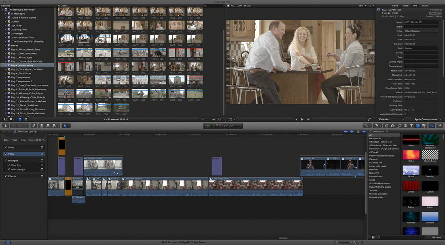The height and width of the screenshot is (245, 445).
Task: Select the Day 4_Niamh Home event in the sidebar
Action: point(22,65)
